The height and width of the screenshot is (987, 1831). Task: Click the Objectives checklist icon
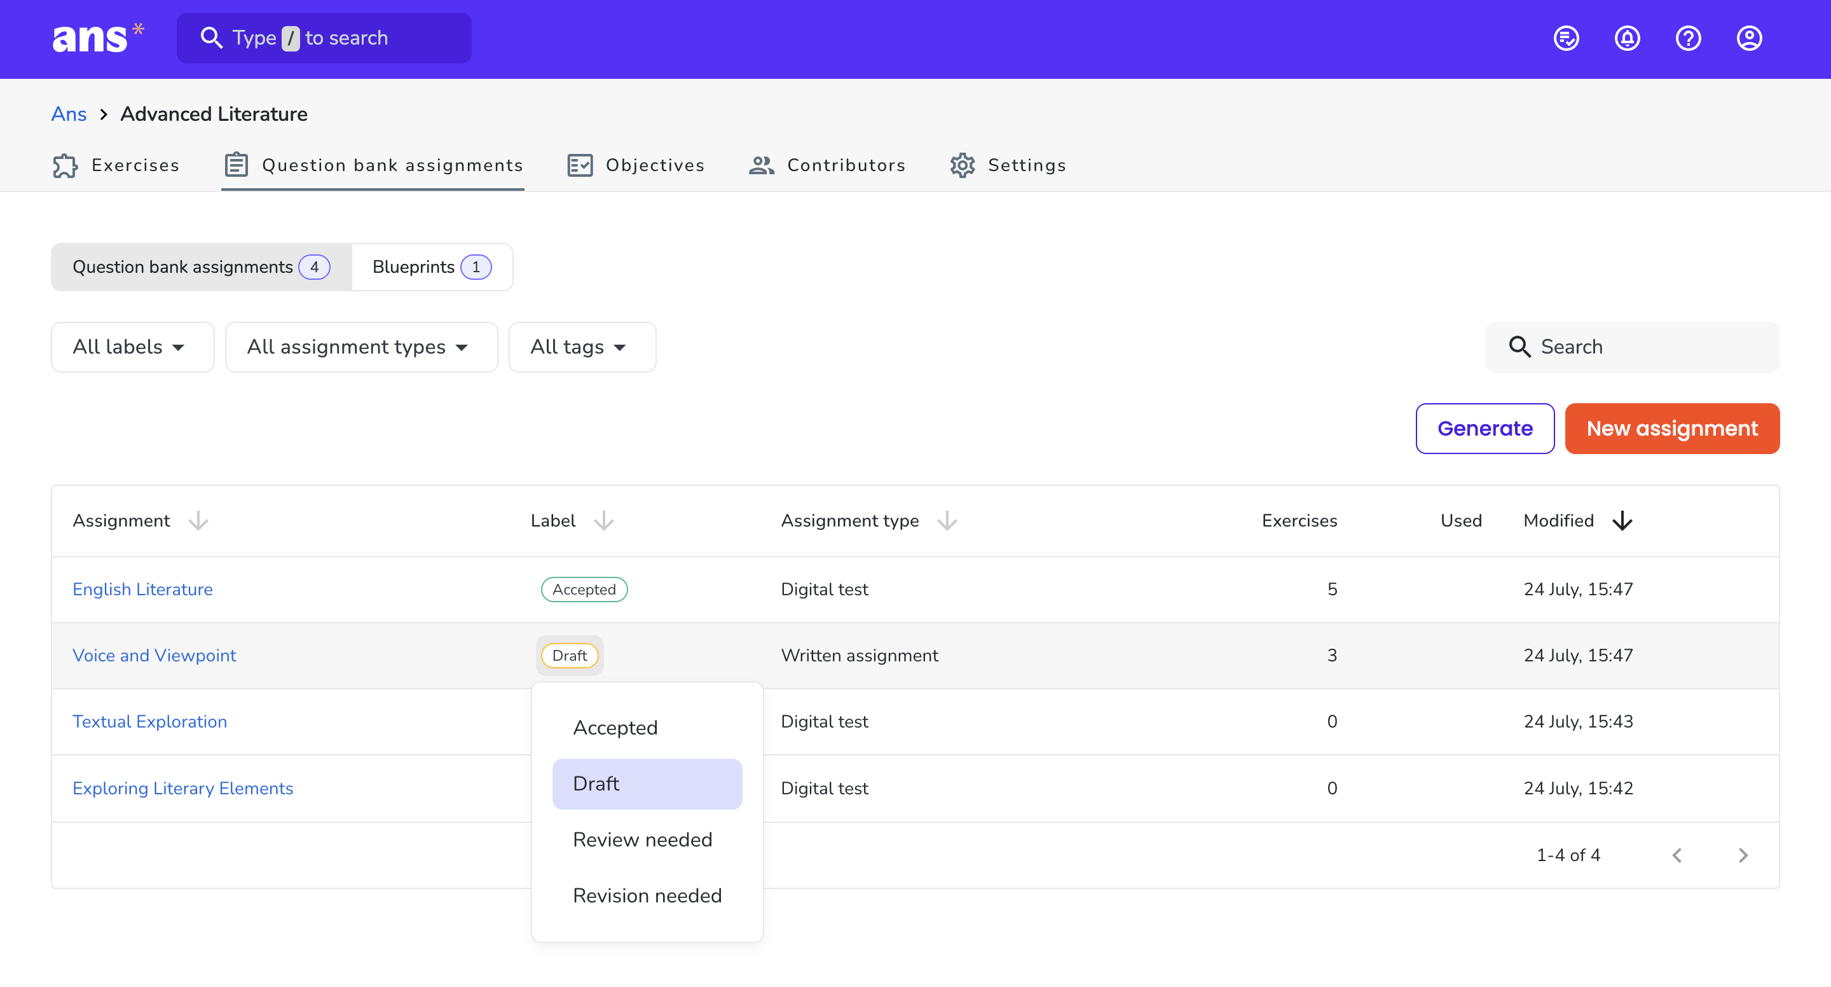pos(580,165)
